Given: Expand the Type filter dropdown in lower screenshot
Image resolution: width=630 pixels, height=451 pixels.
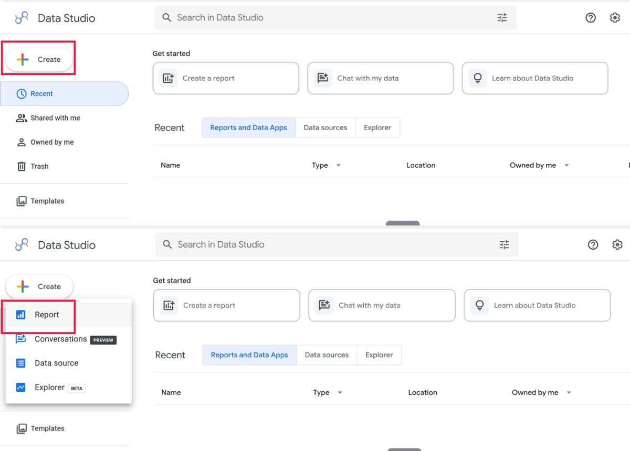Looking at the screenshot, I should [x=340, y=392].
